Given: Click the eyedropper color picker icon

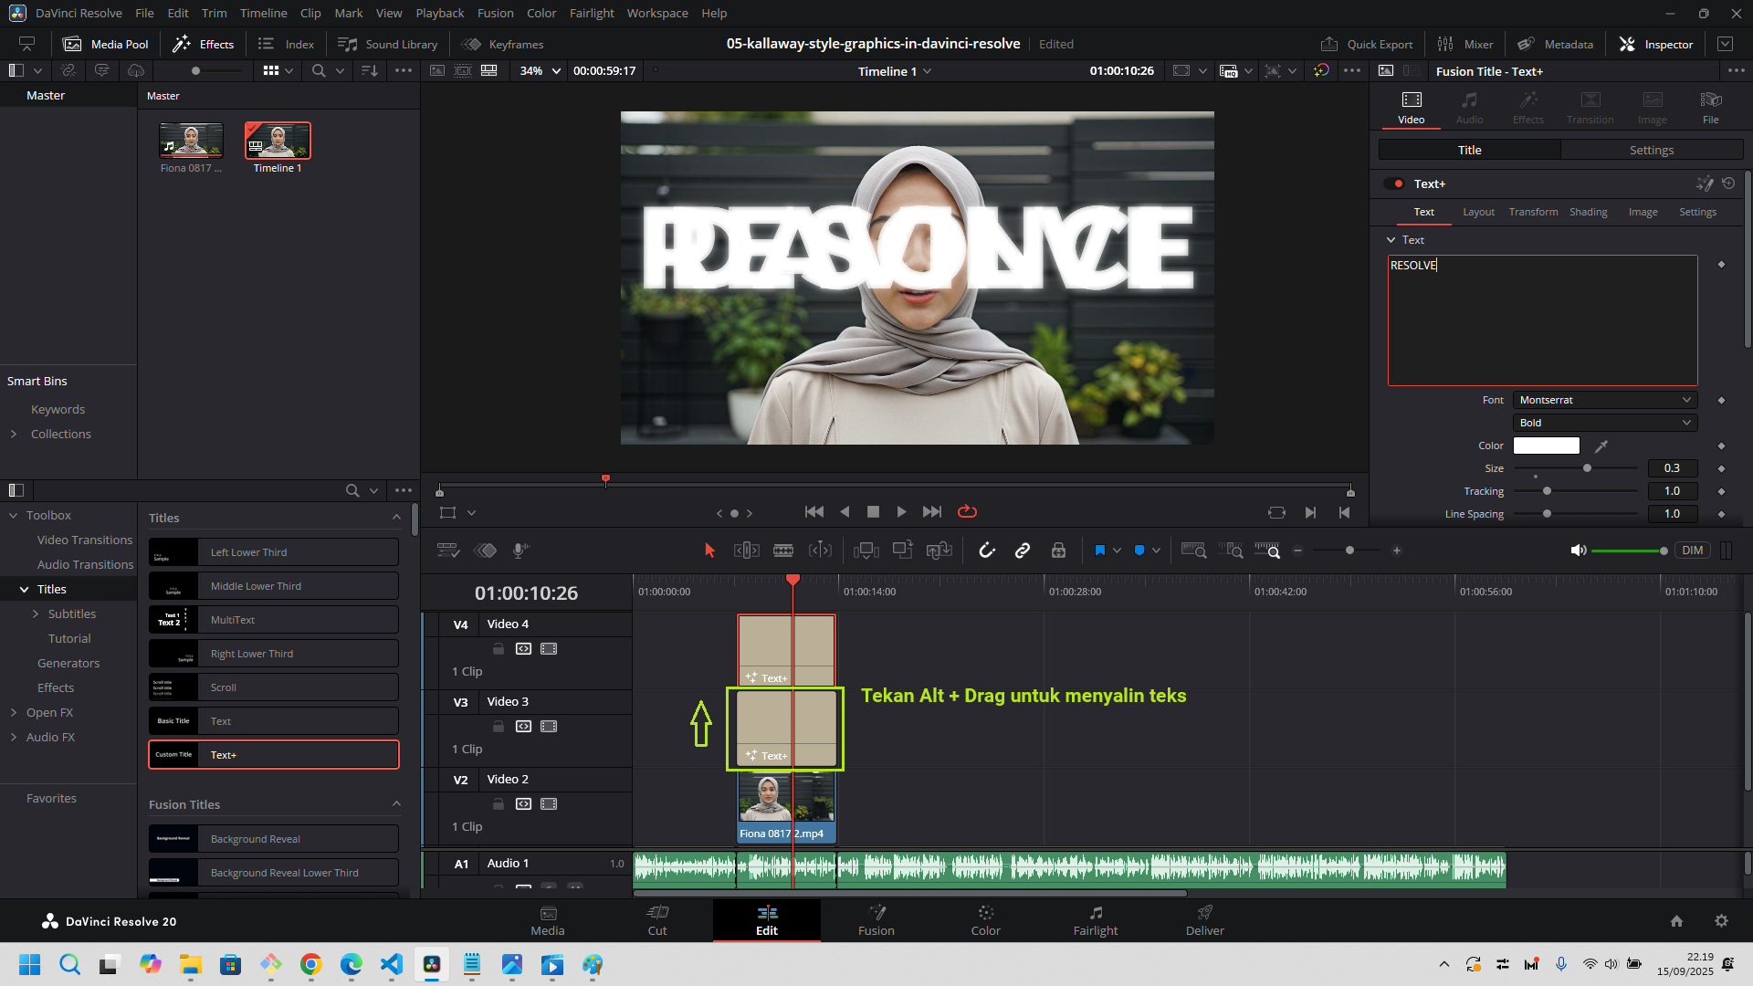Looking at the screenshot, I should (x=1601, y=446).
